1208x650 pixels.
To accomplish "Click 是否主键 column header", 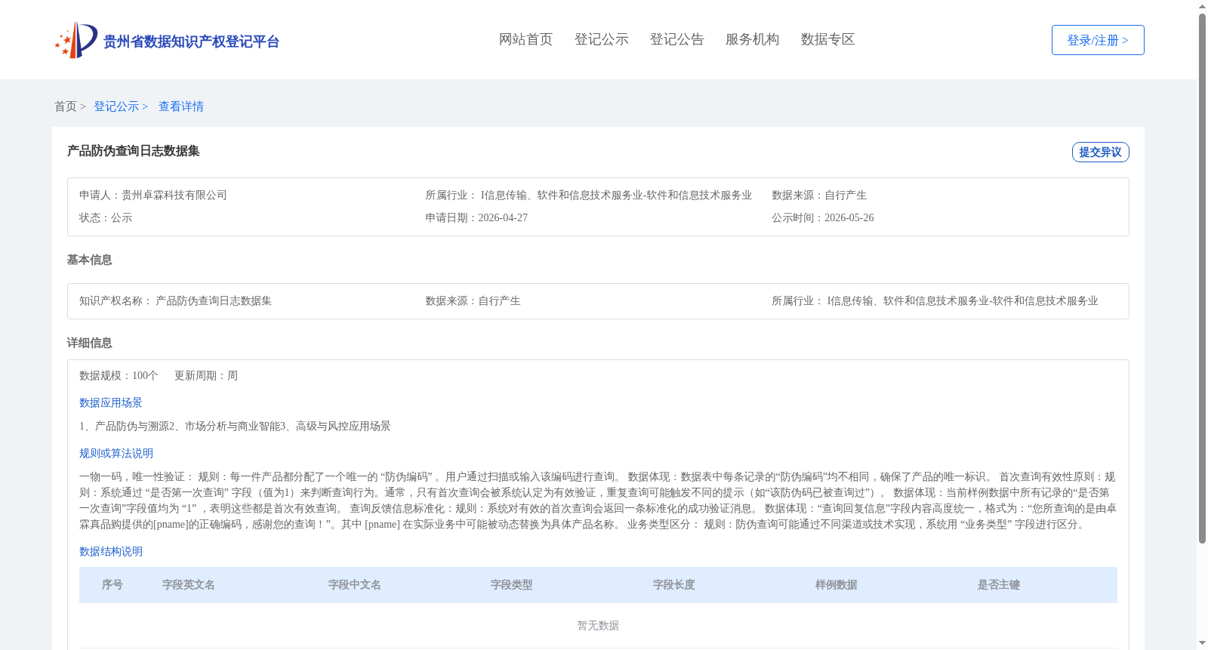I will coord(999,585).
